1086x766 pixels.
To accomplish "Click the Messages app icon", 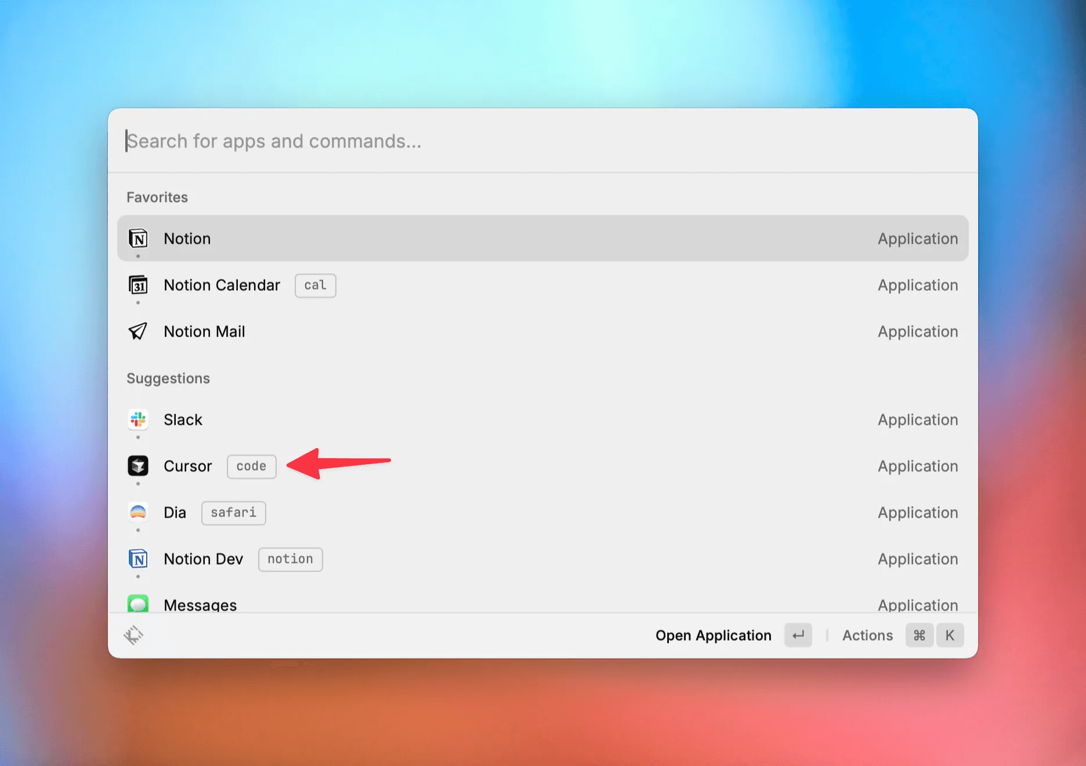I will click(138, 604).
